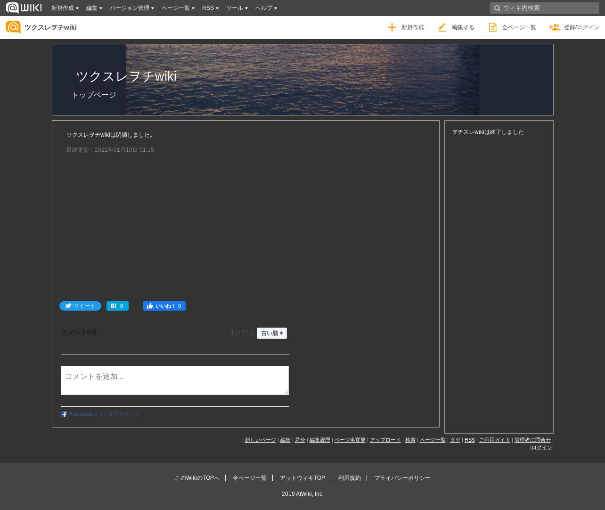This screenshot has width=605, height=510.
Task: Open the Facebookコメントプラグイン link
Action: point(105,414)
